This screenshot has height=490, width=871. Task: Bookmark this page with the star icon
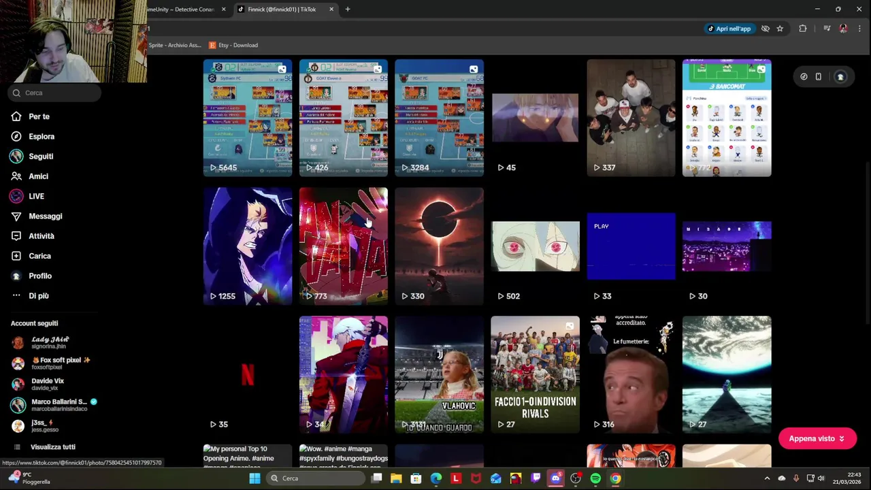click(x=780, y=29)
